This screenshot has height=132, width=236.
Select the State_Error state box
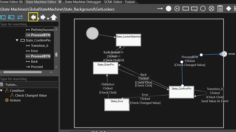[x=117, y=105]
